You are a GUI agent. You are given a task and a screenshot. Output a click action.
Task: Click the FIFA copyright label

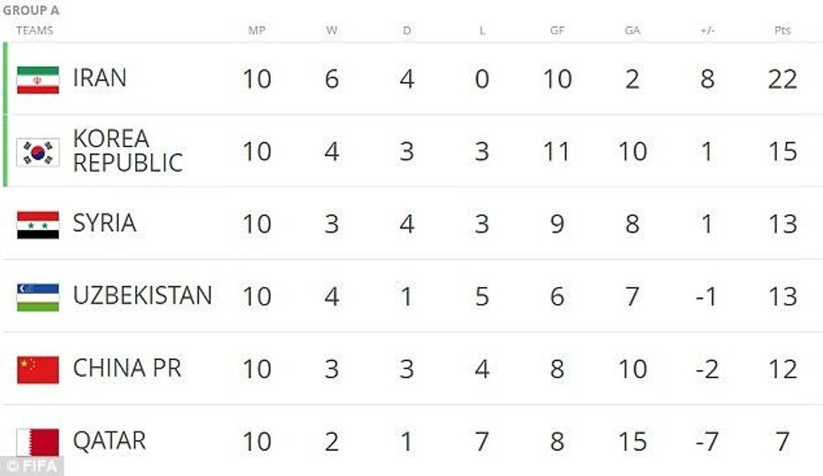(x=32, y=466)
